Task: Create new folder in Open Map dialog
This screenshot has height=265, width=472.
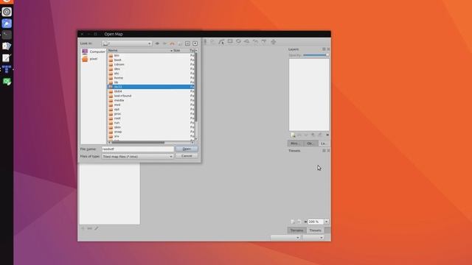Action: [180, 43]
